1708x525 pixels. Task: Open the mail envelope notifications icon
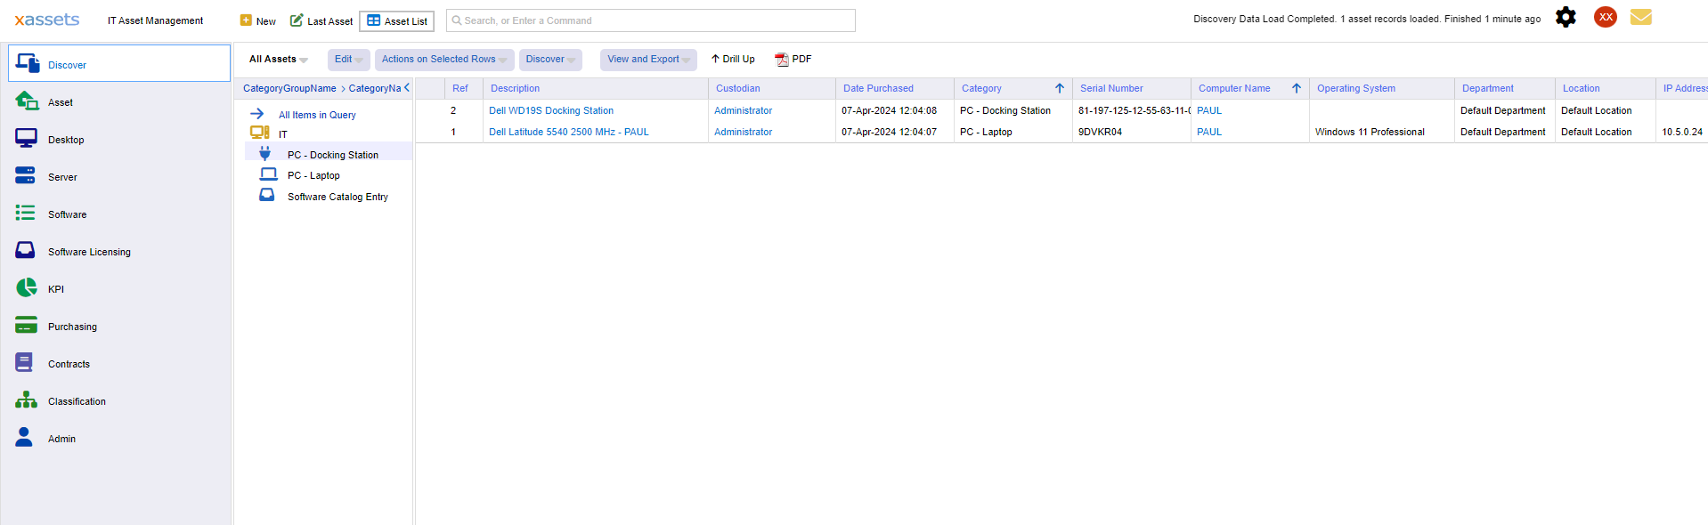tap(1640, 18)
